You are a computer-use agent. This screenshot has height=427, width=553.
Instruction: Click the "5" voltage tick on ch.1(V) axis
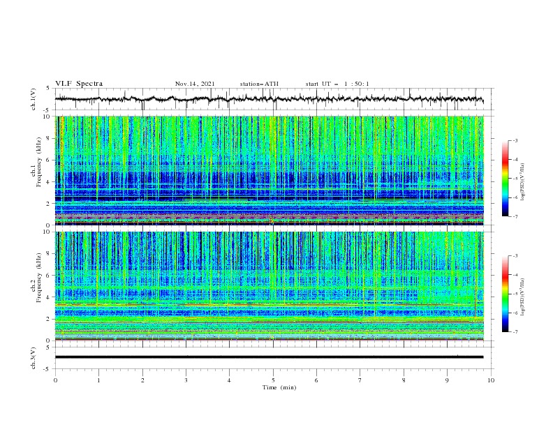tap(48, 88)
